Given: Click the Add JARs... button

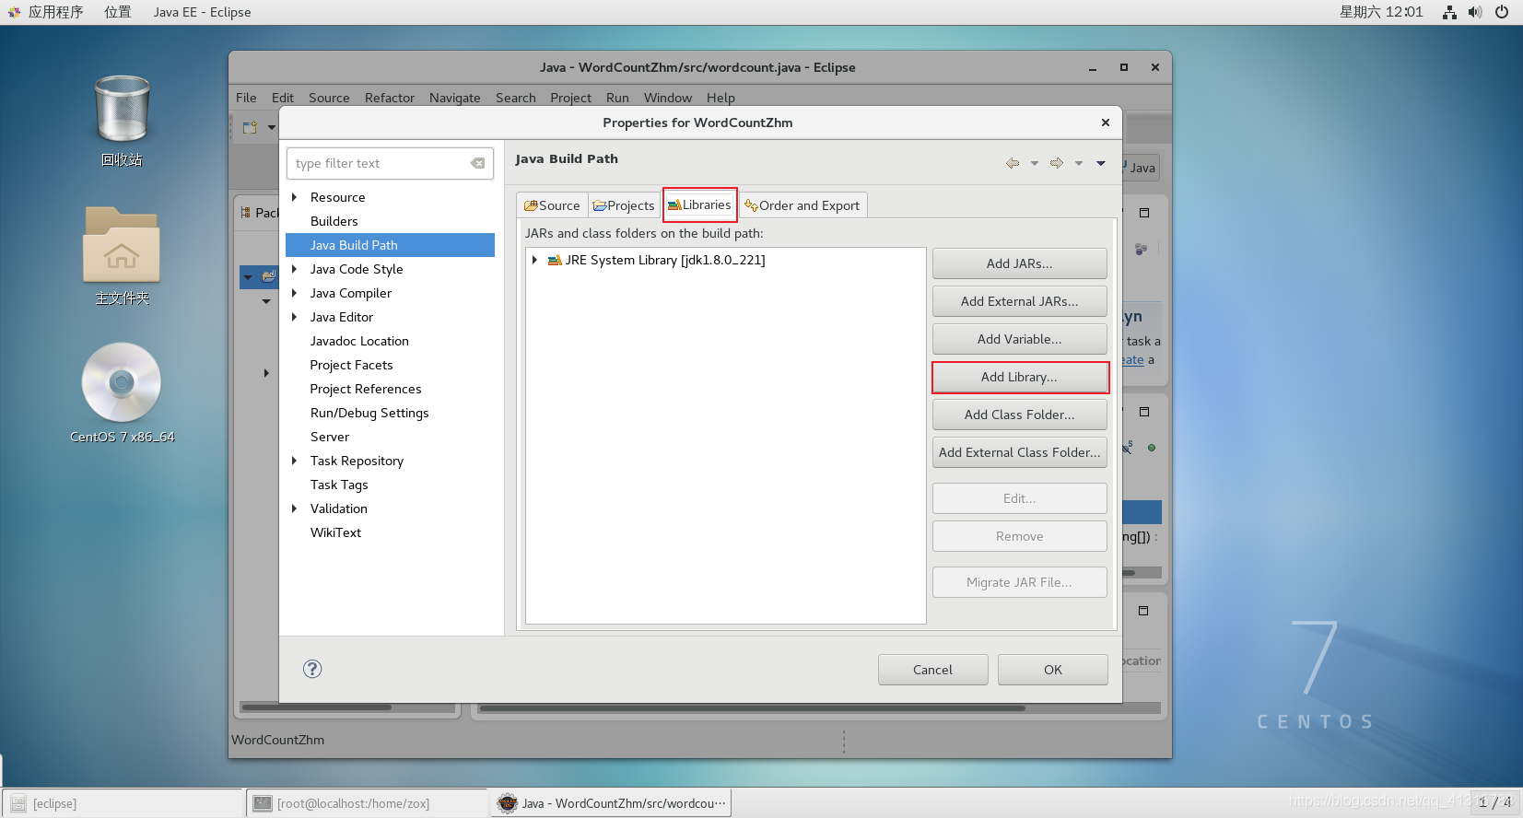Looking at the screenshot, I should 1020,263.
